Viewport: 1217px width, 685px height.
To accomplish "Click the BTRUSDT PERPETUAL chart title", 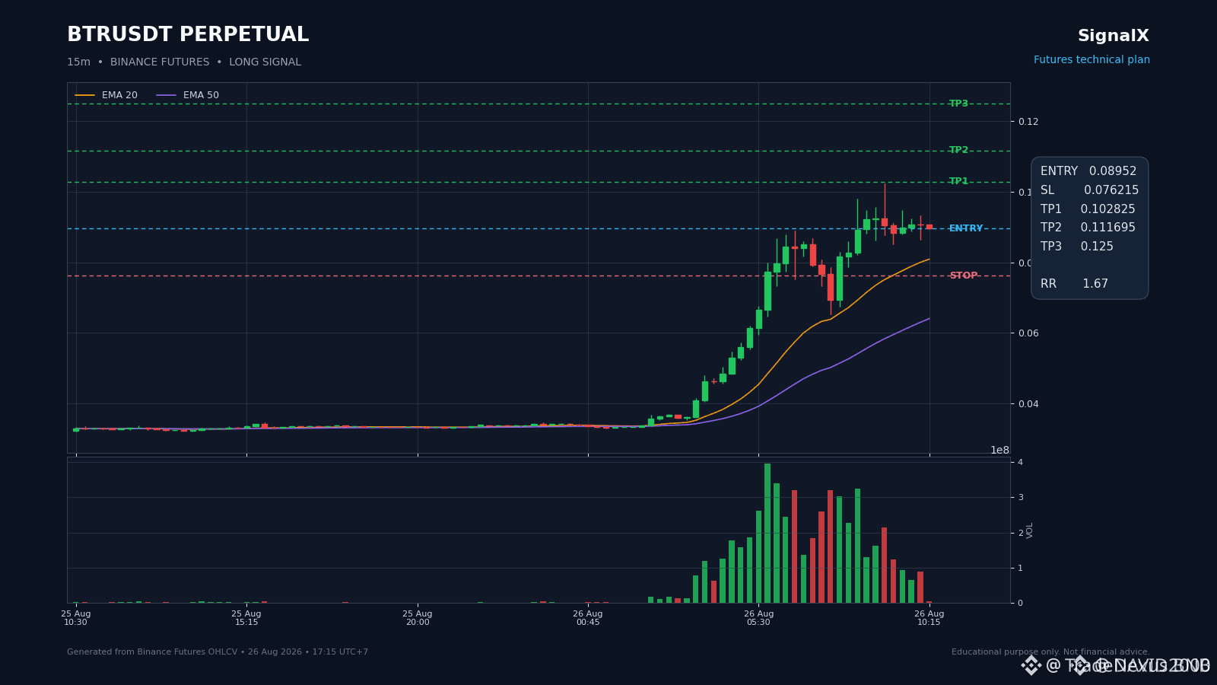I will [188, 35].
